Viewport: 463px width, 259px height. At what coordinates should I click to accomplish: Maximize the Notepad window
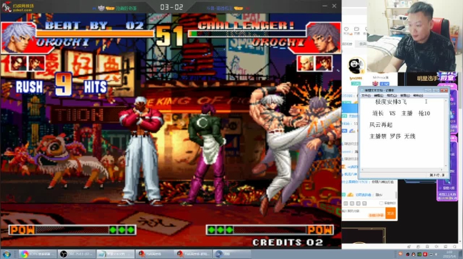437,90
